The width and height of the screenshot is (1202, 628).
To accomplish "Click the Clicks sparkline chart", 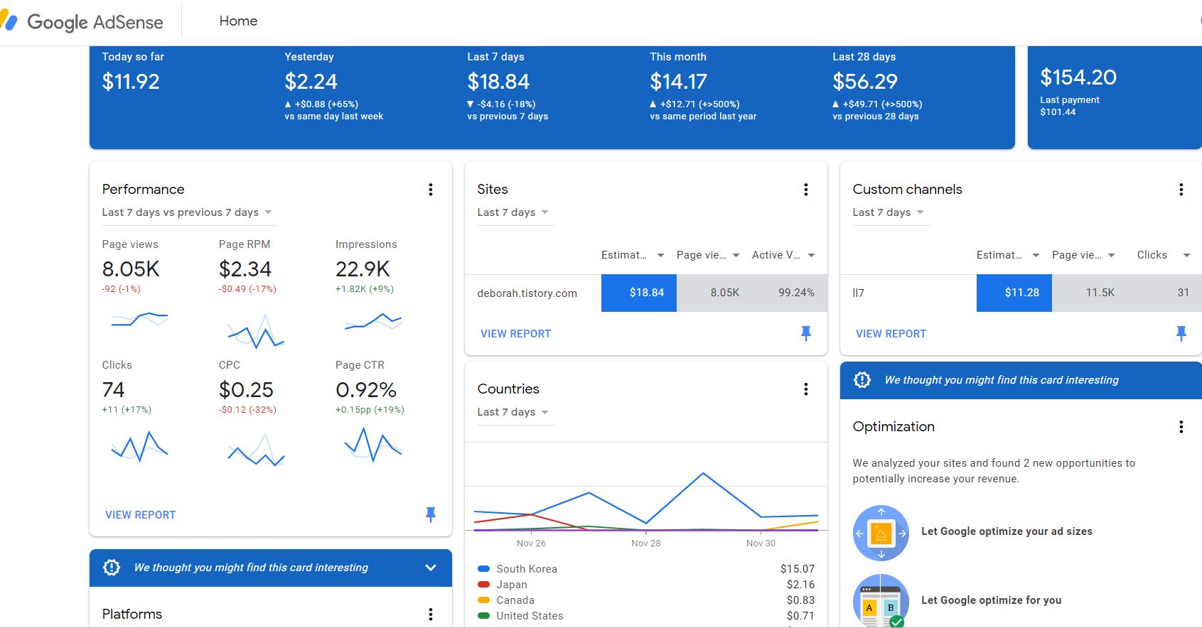I will coord(139,446).
